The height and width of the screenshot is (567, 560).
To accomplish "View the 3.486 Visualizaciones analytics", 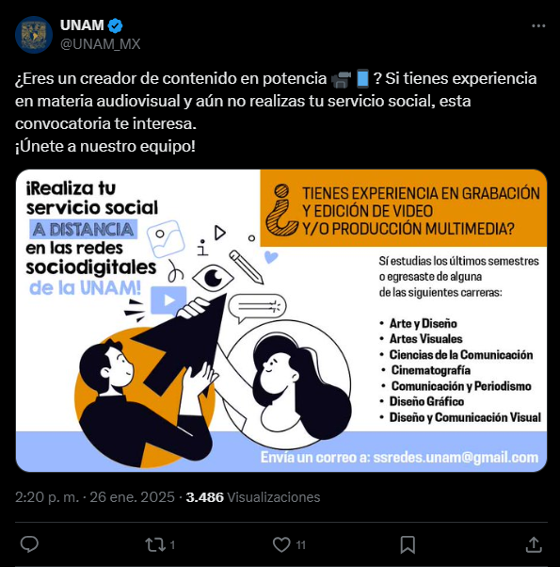I will click(253, 497).
